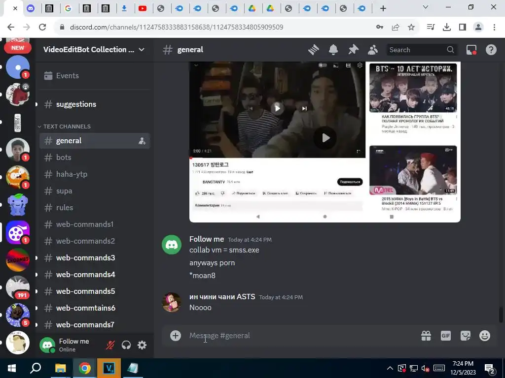This screenshot has height=378, width=505.
Task: Open the web-commands7 channel
Action: [x=94, y=325]
